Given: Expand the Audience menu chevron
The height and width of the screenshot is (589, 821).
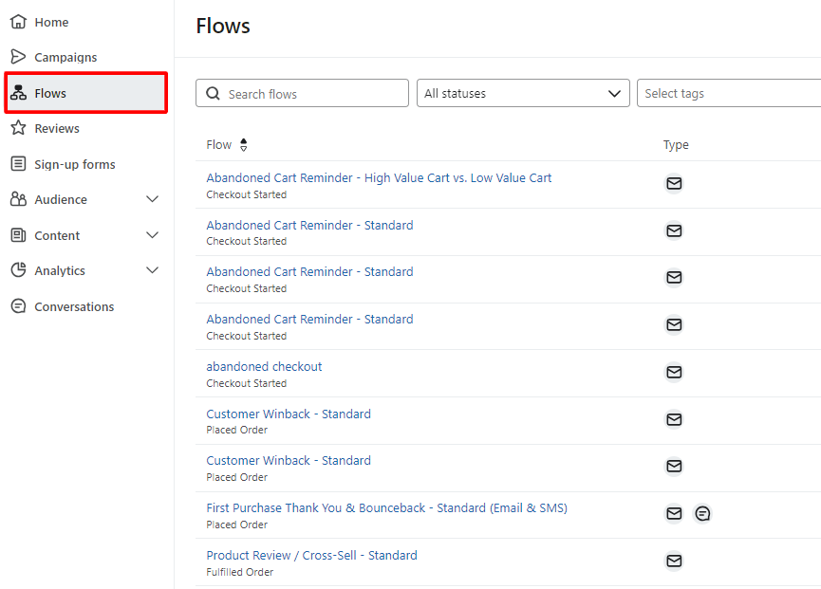Looking at the screenshot, I should [153, 199].
